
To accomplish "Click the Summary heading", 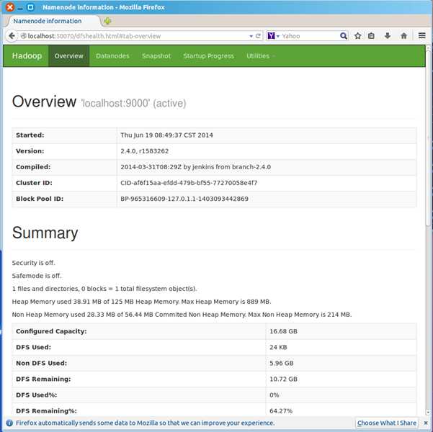I will click(45, 233).
